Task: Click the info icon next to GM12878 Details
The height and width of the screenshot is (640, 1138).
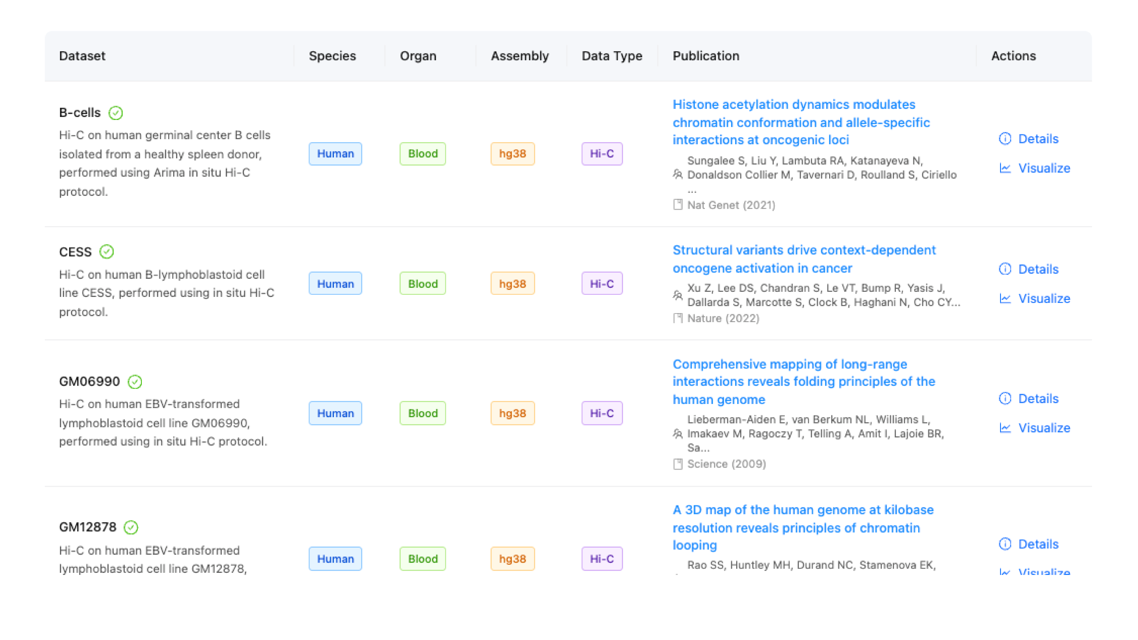Action: click(1005, 544)
